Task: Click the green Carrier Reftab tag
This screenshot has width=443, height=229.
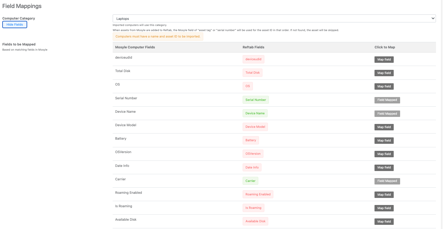Action: point(250,181)
